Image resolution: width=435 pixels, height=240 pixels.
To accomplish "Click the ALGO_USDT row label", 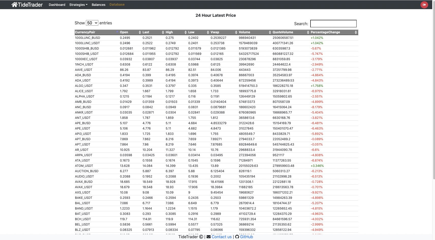I will [x=84, y=86].
